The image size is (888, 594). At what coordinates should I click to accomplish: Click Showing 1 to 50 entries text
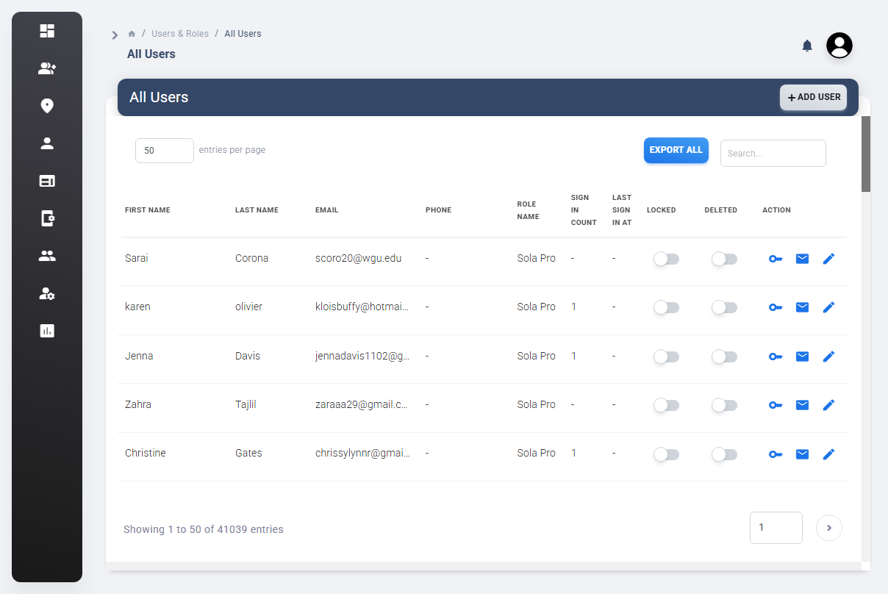(204, 529)
